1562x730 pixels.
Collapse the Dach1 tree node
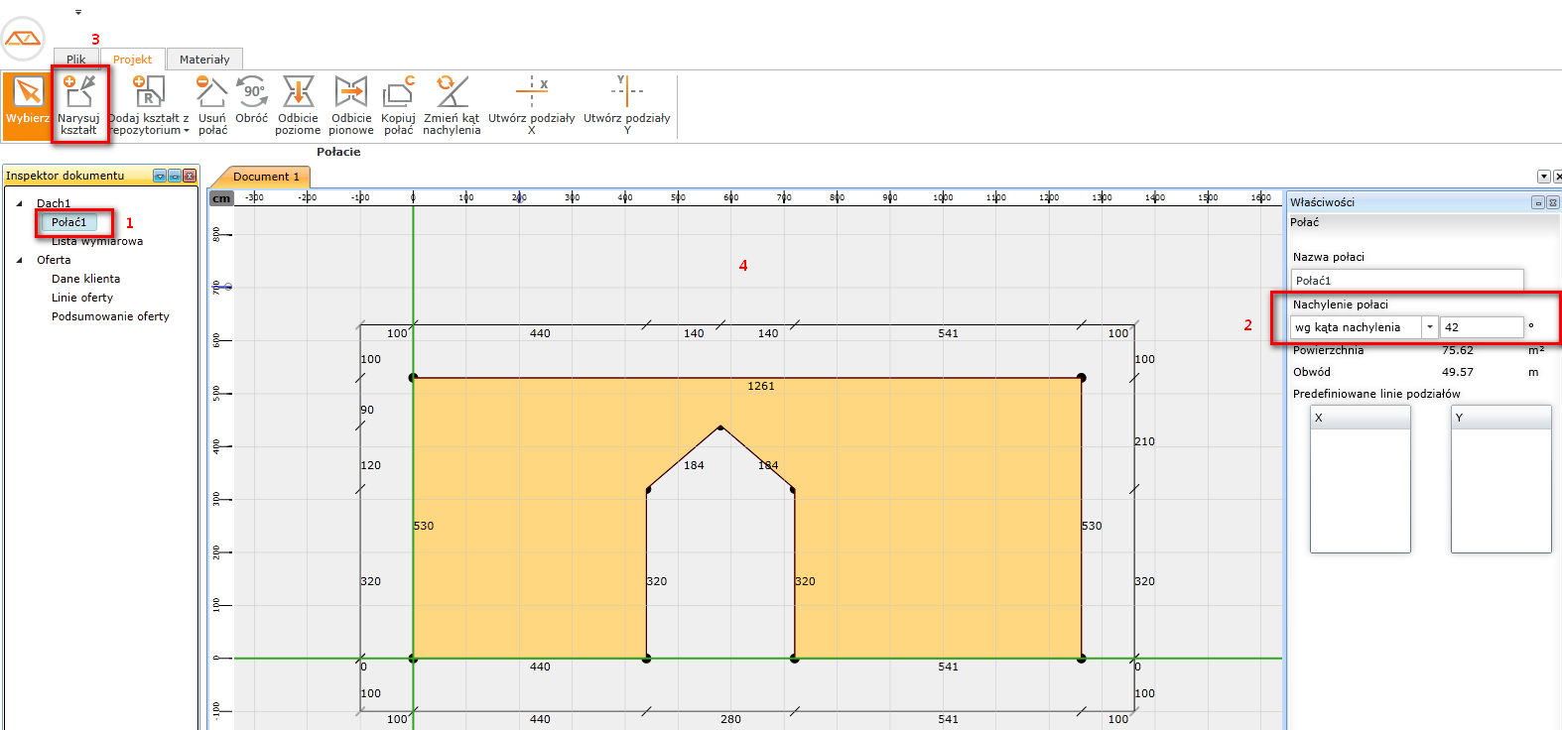tap(20, 203)
